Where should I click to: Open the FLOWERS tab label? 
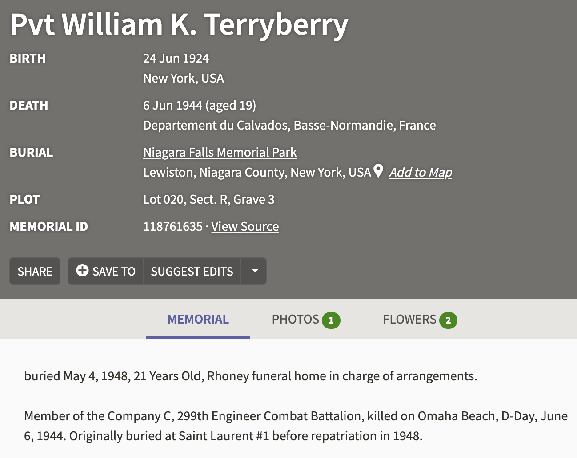click(409, 320)
